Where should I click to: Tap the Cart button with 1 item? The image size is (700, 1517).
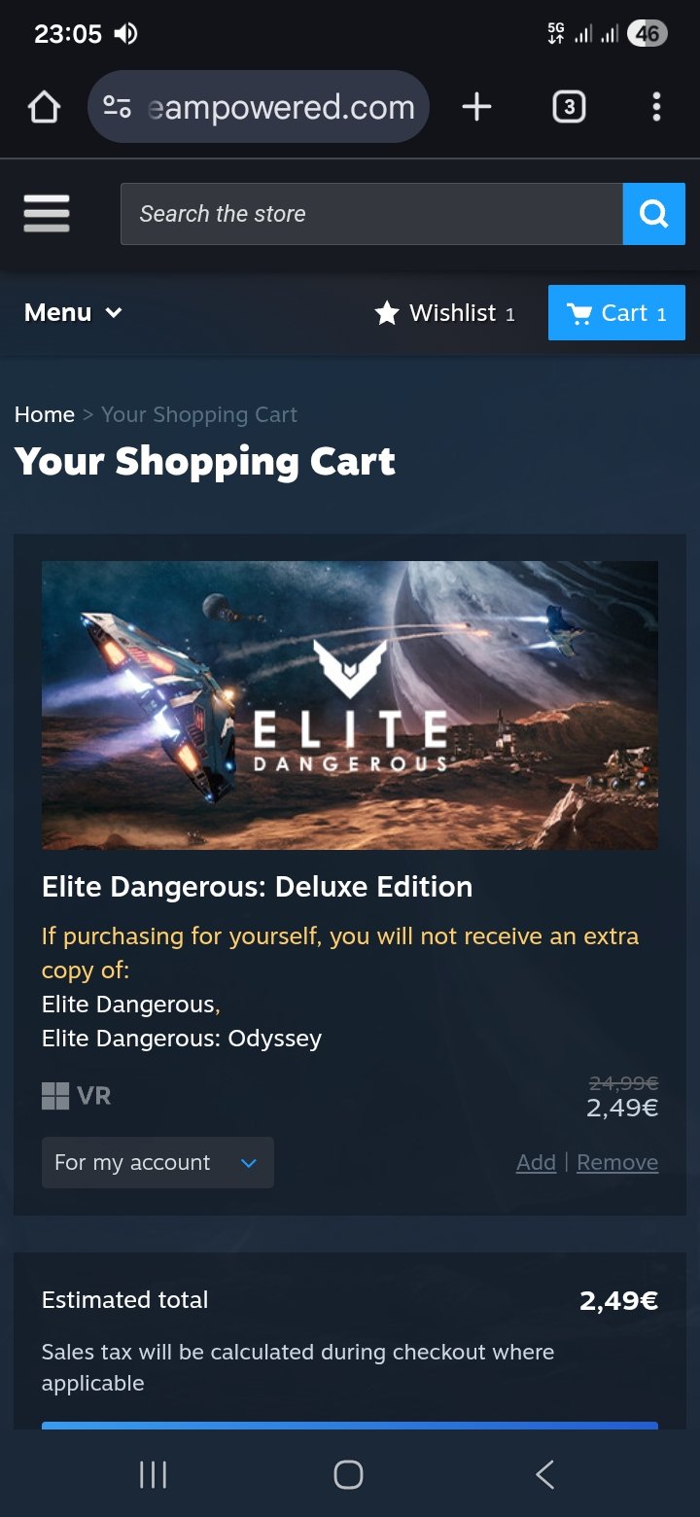point(616,312)
